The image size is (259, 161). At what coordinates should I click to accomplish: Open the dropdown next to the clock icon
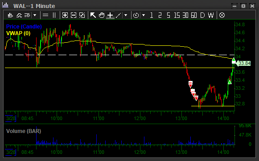(144, 15)
